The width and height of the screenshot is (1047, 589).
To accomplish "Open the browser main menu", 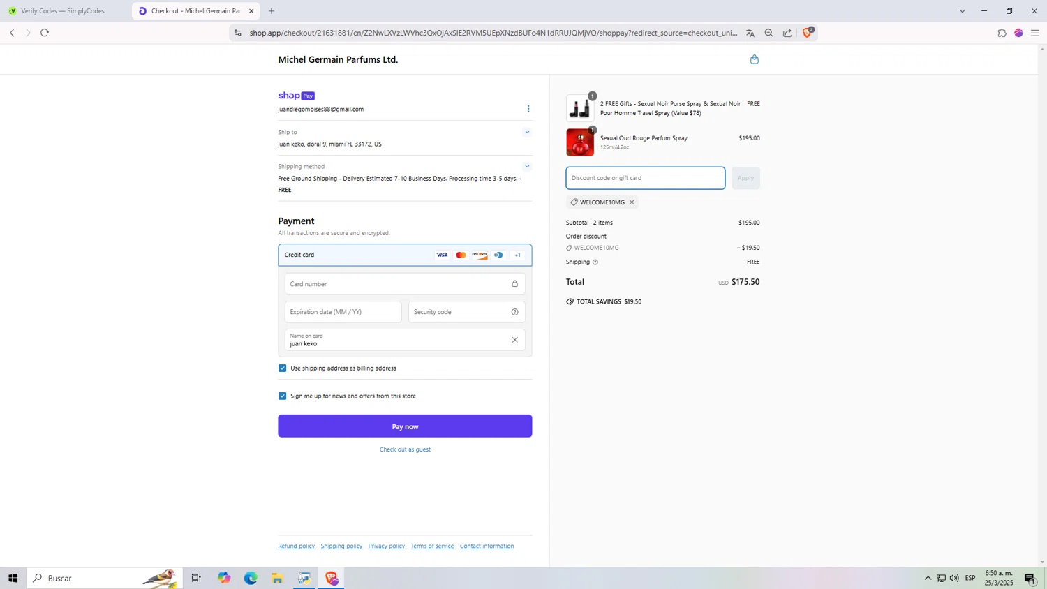I will click(x=1035, y=33).
